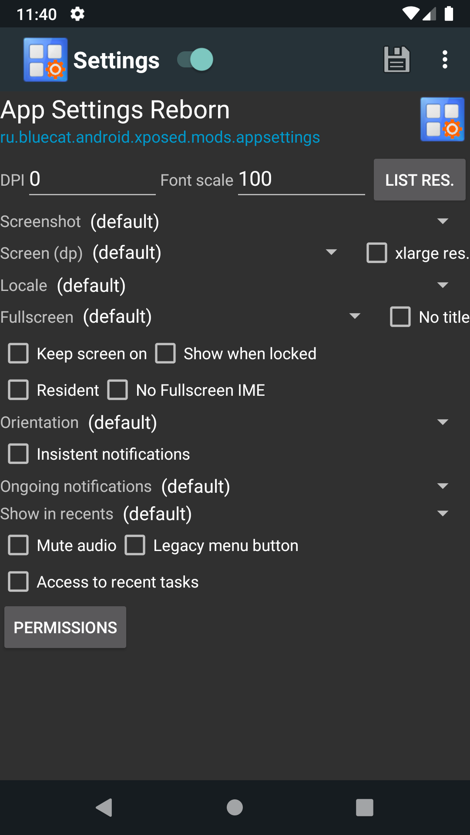Open the settings gear in the status bar

pos(77,14)
